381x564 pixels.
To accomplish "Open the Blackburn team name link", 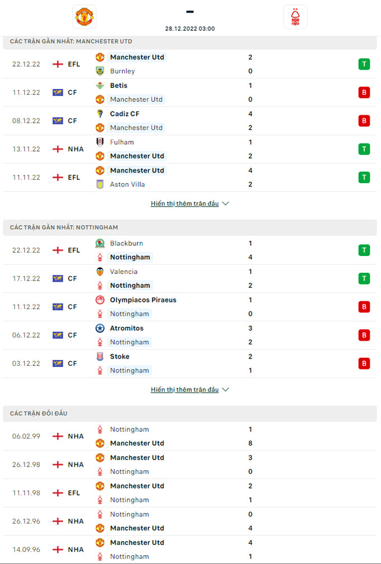I will pyautogui.click(x=126, y=244).
